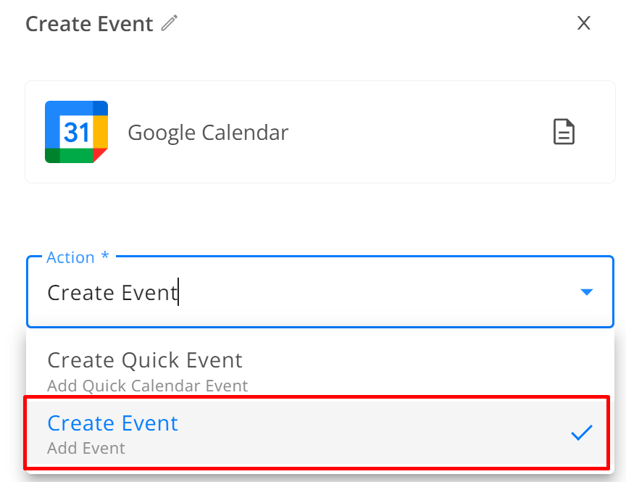Select the Create Quick Event option
626x482 pixels.
tap(144, 360)
